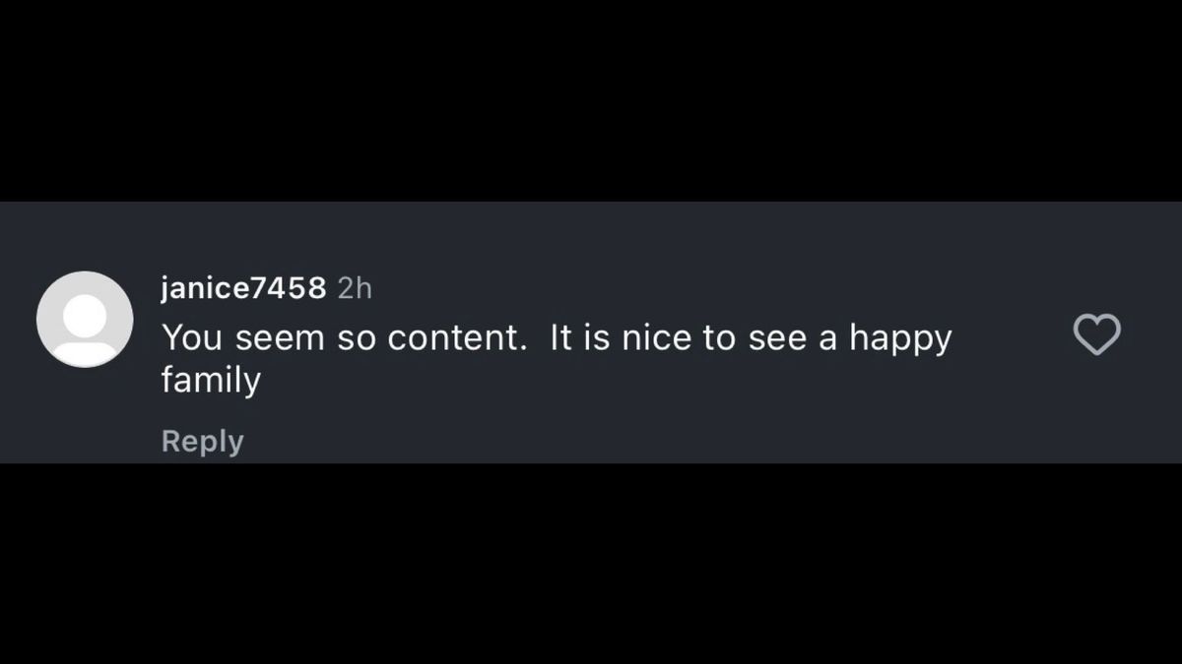Favorite the "happy family" comment
This screenshot has width=1182, height=664.
1096,334
